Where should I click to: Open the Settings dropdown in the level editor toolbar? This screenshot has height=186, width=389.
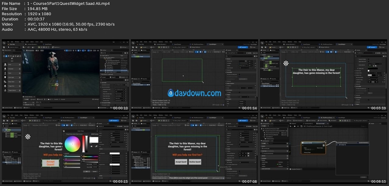124,47
